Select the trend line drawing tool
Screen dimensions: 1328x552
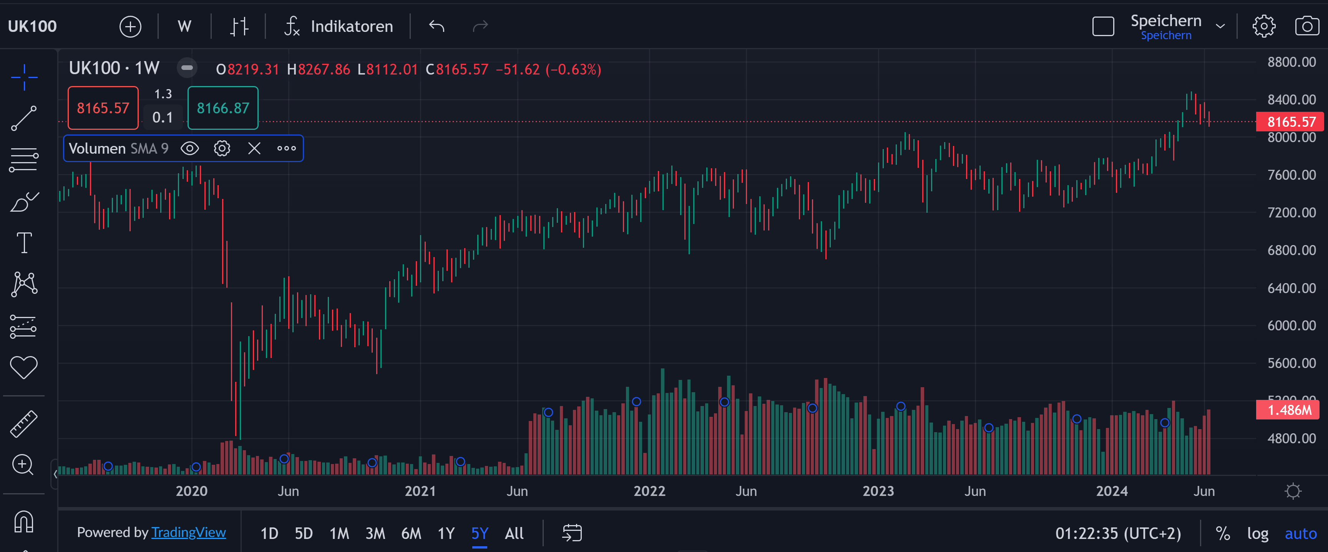[x=24, y=118]
